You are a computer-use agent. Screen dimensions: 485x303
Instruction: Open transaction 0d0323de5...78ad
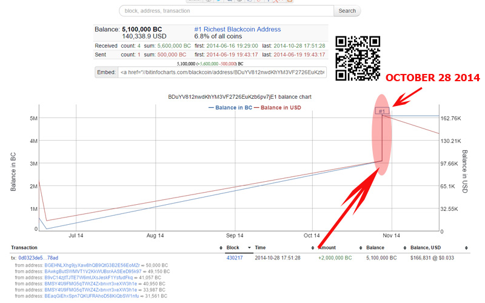38,258
